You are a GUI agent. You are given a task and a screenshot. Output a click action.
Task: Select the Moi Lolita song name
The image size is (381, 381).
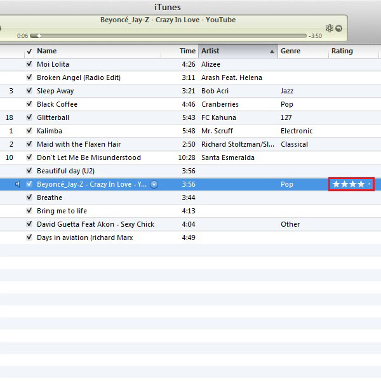53,64
